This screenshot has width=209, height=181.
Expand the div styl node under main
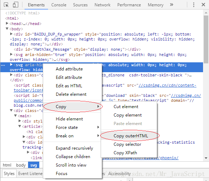(x=20, y=121)
